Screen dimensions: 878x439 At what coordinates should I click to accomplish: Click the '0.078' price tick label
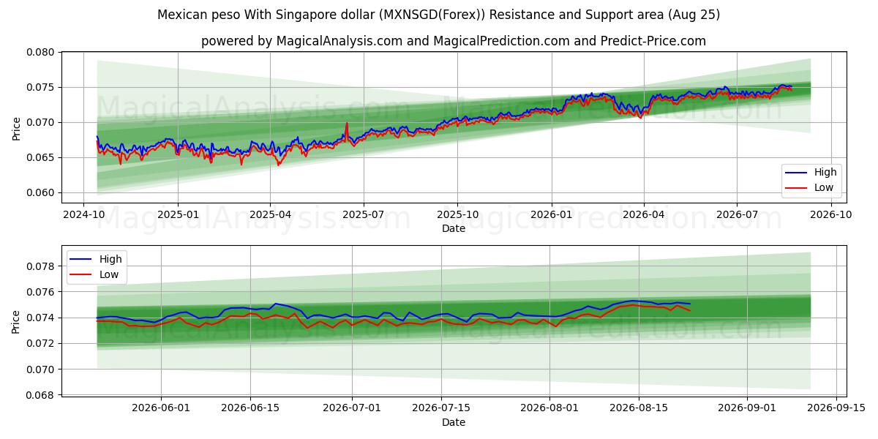click(42, 266)
